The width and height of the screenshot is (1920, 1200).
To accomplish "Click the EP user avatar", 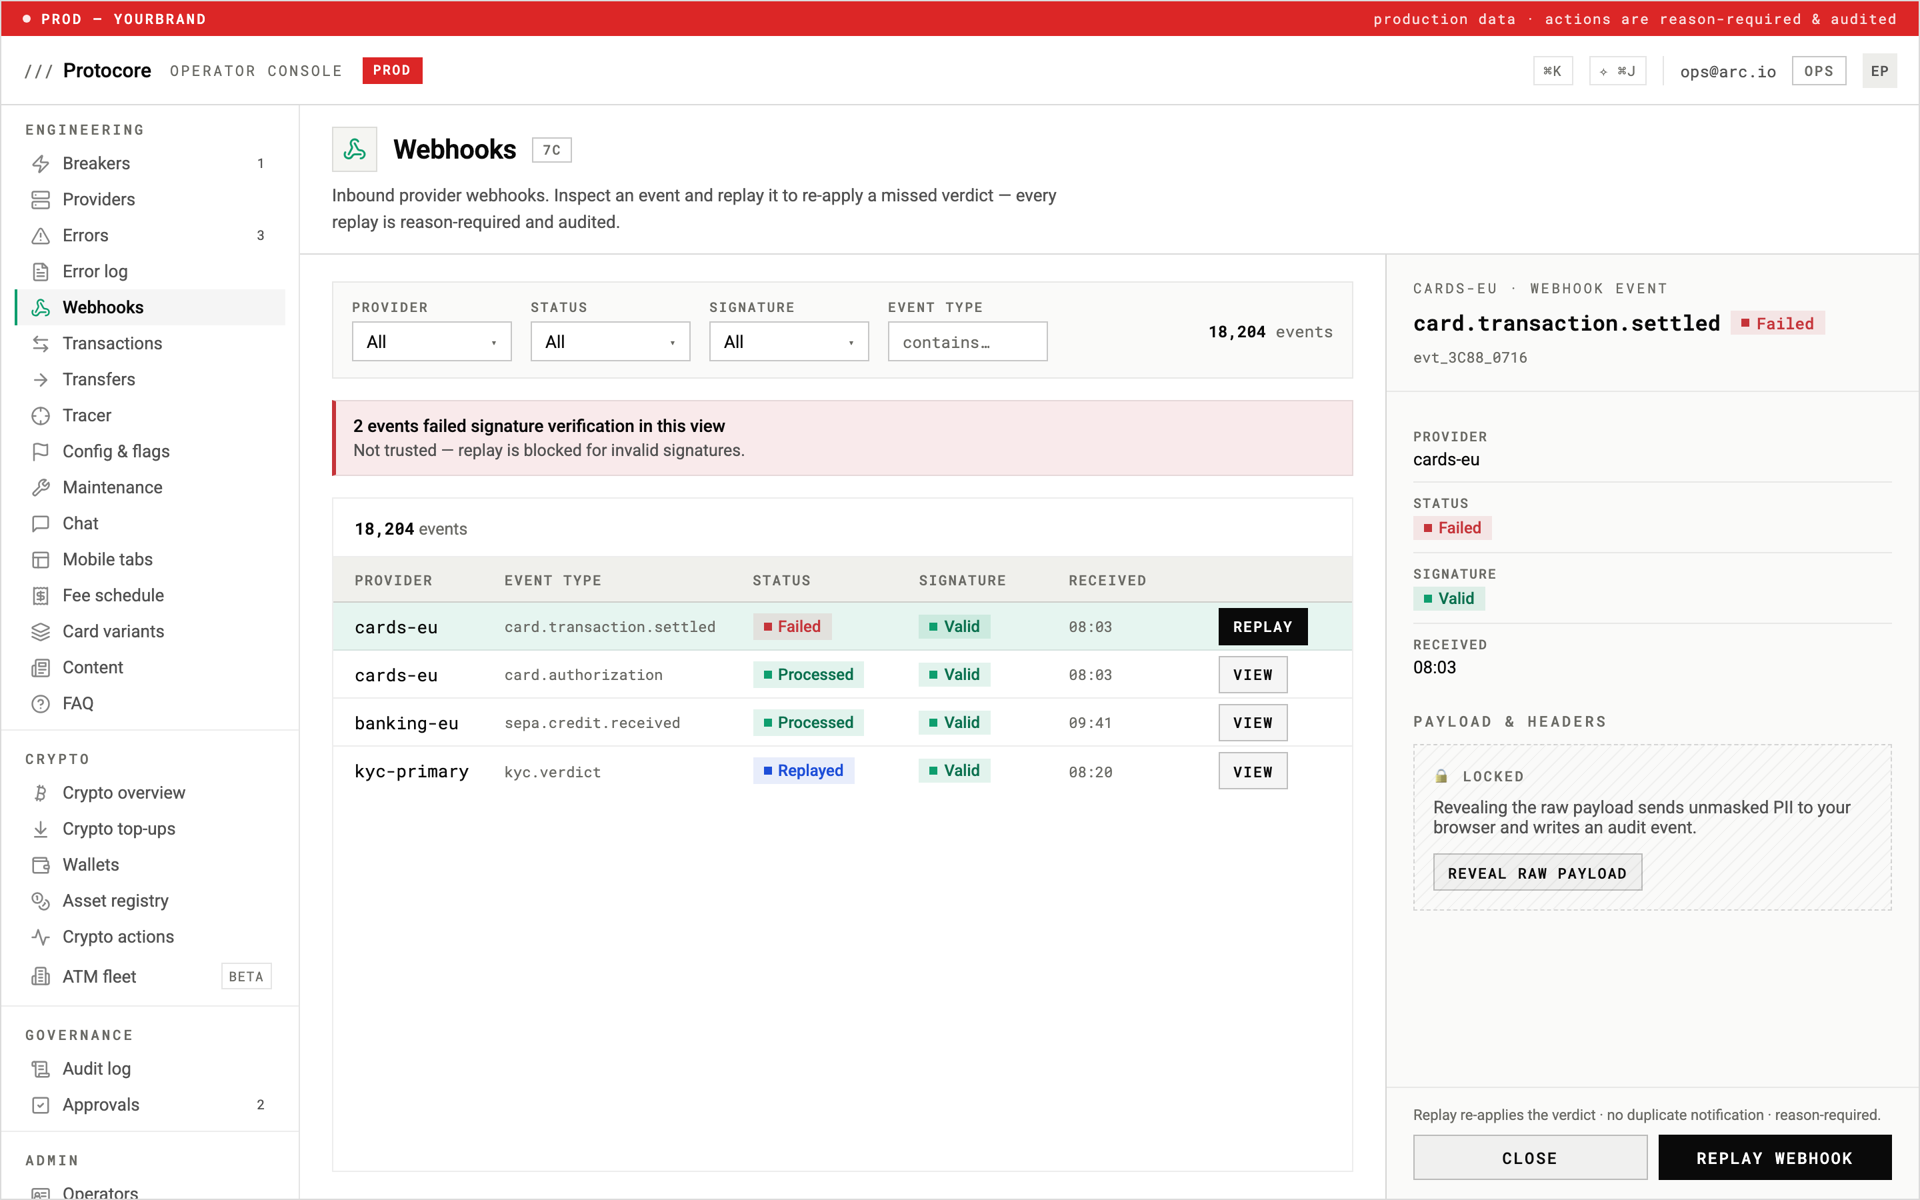I will (x=1879, y=71).
